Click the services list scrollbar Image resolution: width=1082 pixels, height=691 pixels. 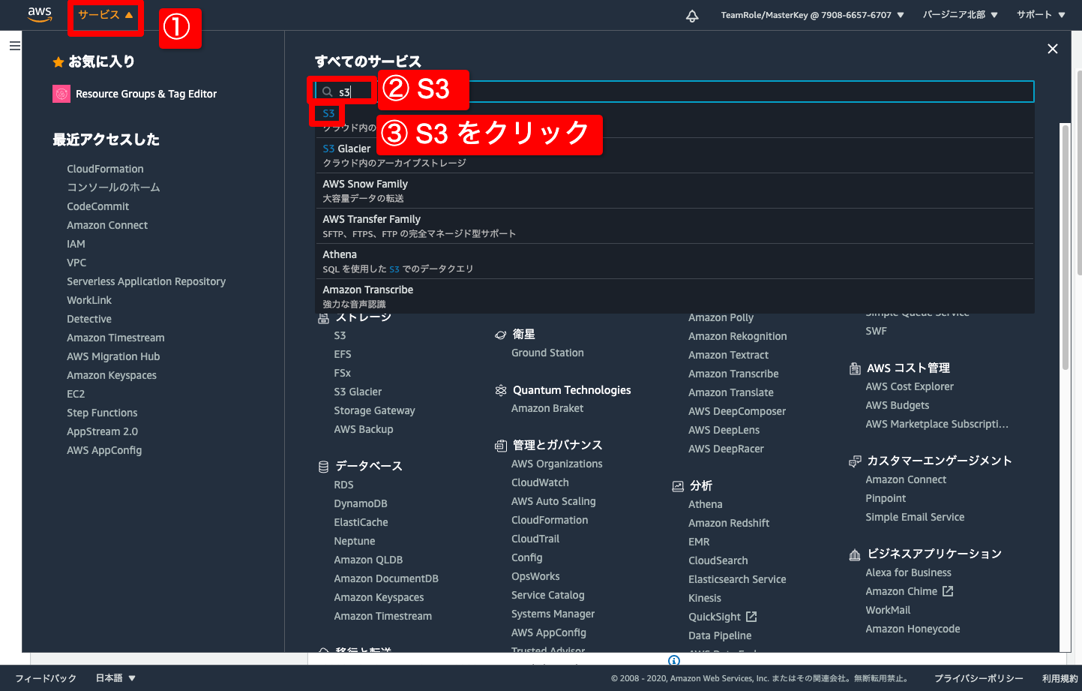1065,248
